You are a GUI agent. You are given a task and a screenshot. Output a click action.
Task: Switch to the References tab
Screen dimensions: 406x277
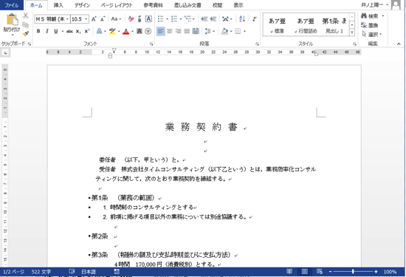pos(153,5)
